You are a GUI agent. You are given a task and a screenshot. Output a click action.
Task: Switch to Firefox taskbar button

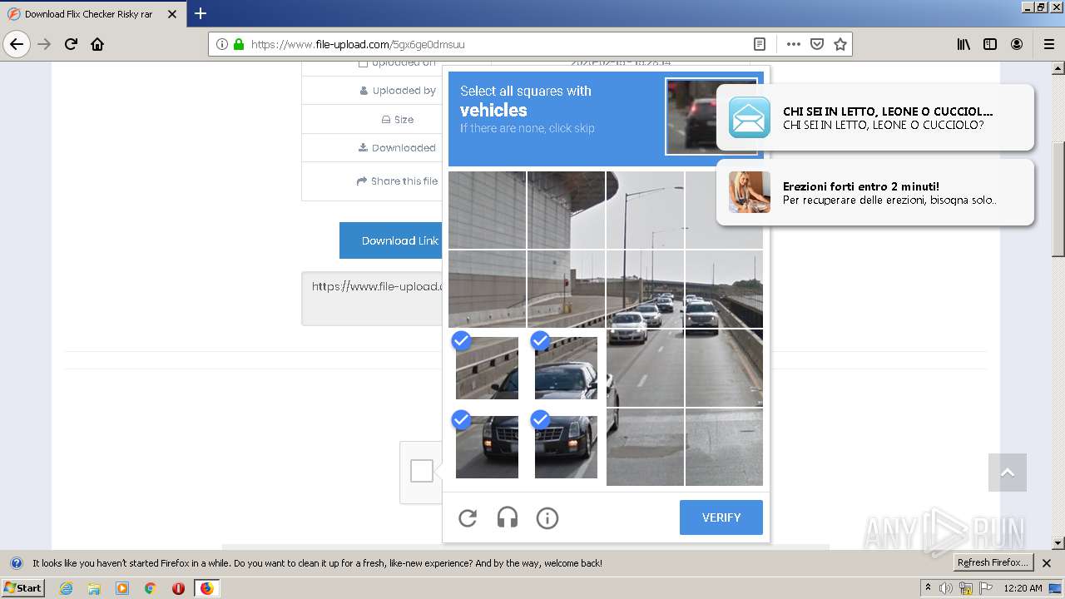tap(206, 588)
